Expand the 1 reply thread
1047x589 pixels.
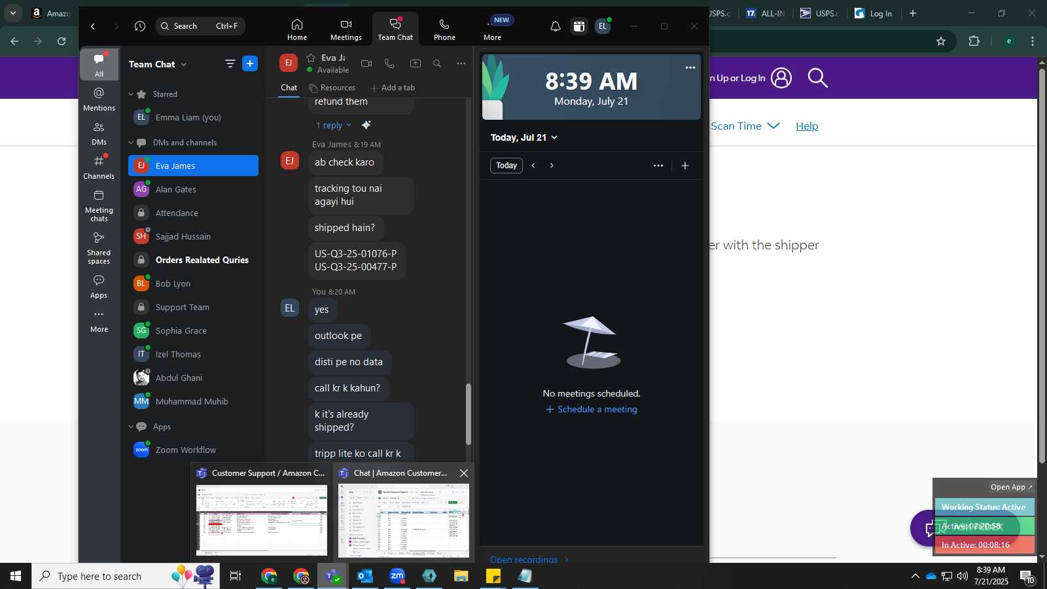click(334, 125)
